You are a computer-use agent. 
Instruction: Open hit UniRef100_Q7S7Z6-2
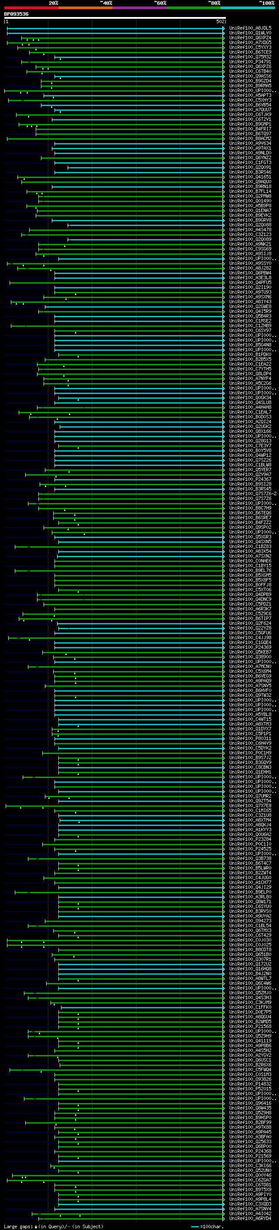253,494
